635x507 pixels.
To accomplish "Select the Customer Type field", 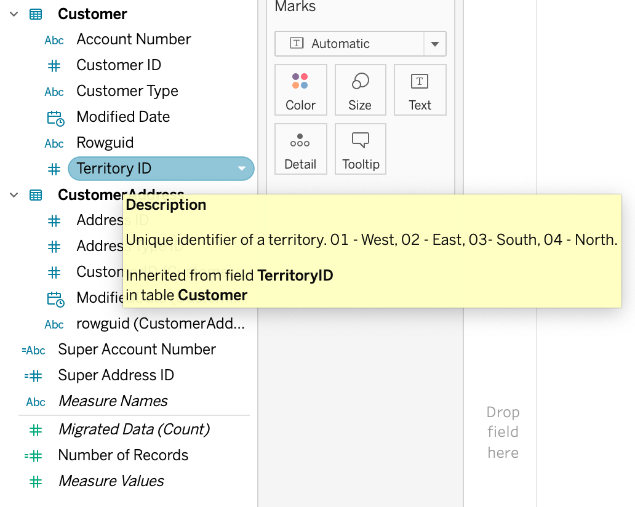I will tap(127, 91).
